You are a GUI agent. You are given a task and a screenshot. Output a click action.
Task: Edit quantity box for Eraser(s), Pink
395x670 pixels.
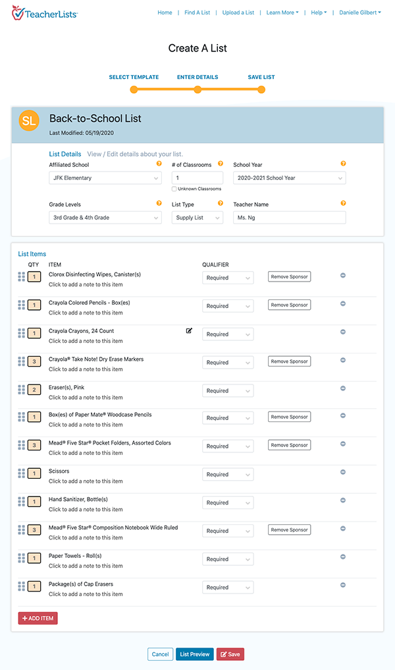tap(34, 390)
